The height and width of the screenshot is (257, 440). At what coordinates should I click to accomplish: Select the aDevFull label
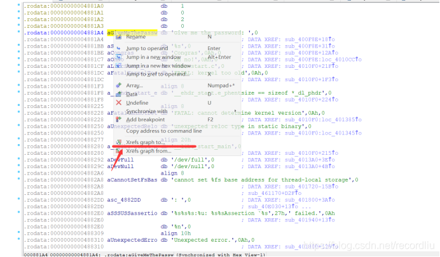120,160
